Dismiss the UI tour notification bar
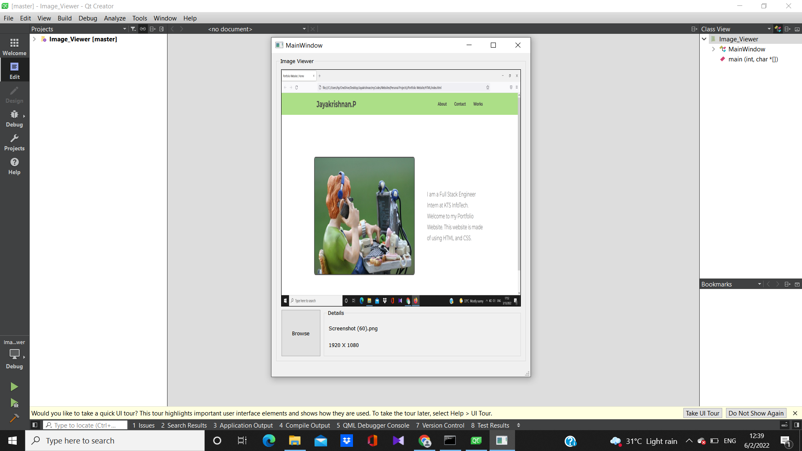Viewport: 802px width, 451px height. [x=795, y=413]
